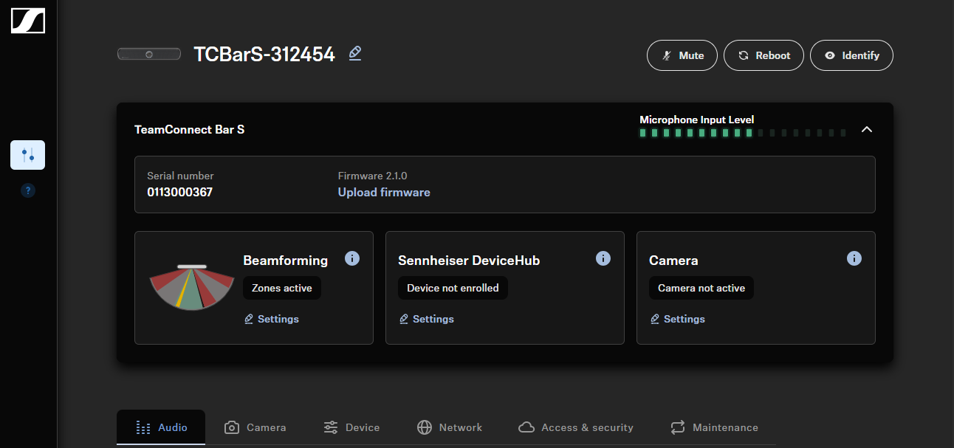Collapse the TeamConnect Bar S panel

click(x=867, y=129)
